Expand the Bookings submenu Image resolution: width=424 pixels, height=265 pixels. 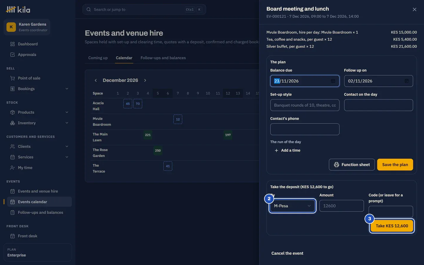coord(67,89)
